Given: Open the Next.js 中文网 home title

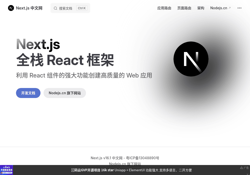Looking at the screenshot, I should coord(29,8).
